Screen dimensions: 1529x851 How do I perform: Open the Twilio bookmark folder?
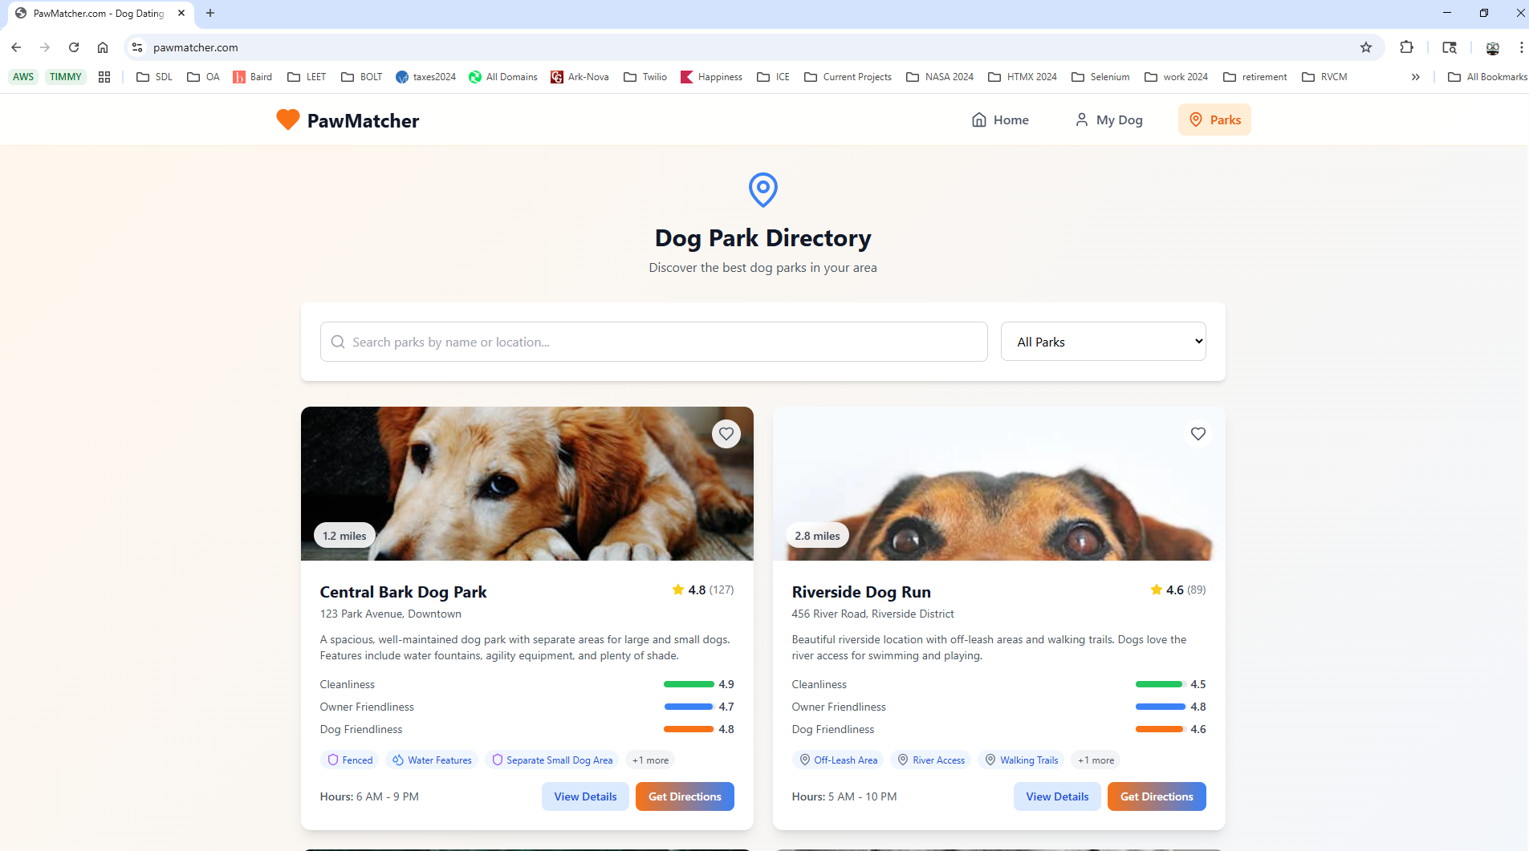(x=645, y=77)
